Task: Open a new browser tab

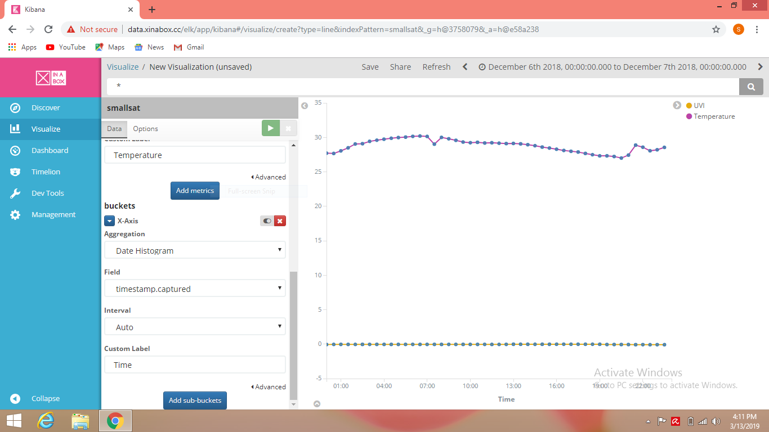Action: pos(152,10)
